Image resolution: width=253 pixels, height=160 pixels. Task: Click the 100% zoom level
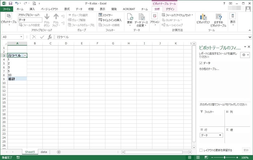(245, 157)
